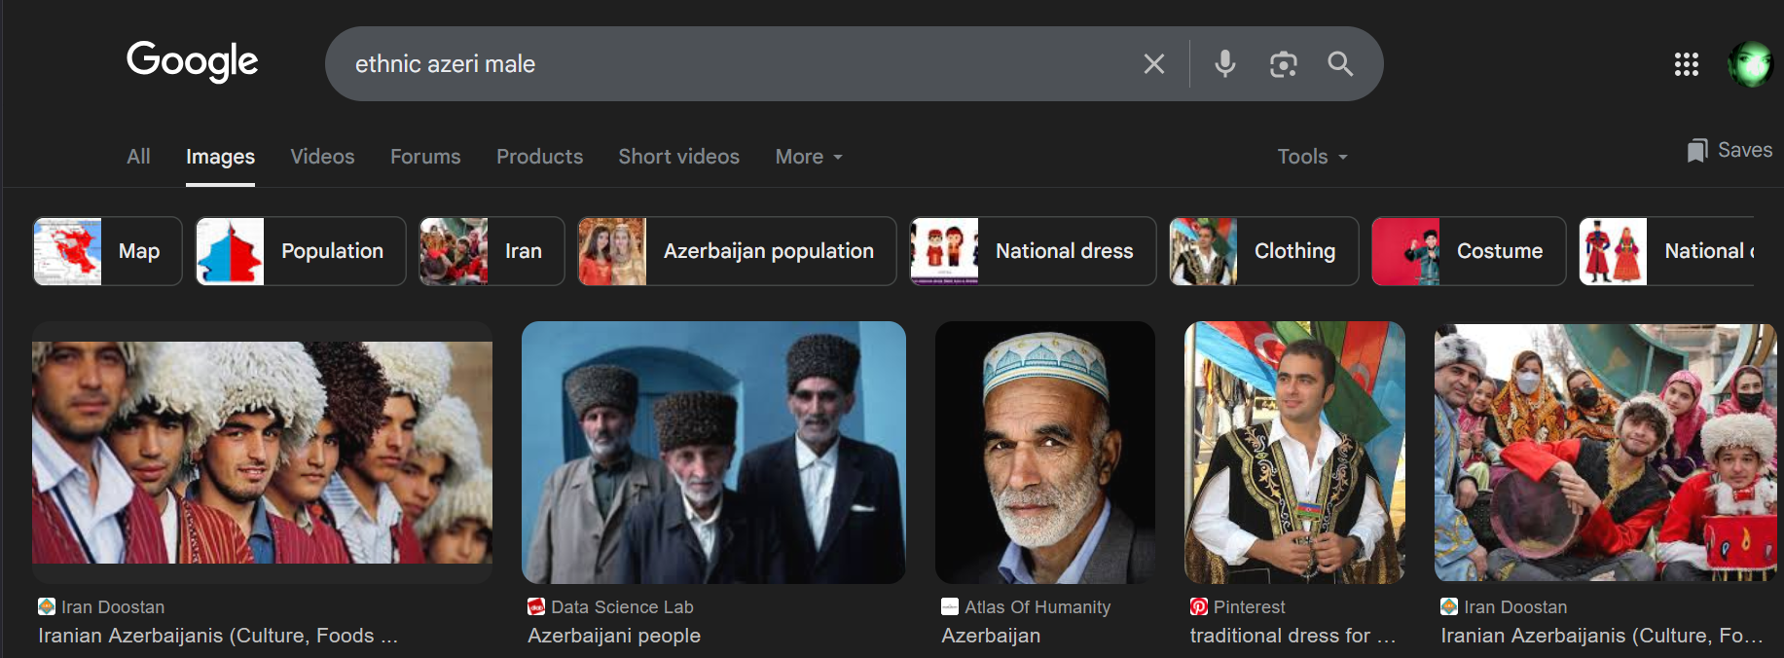
Task: Click the magnifying glass search button
Action: [x=1340, y=64]
